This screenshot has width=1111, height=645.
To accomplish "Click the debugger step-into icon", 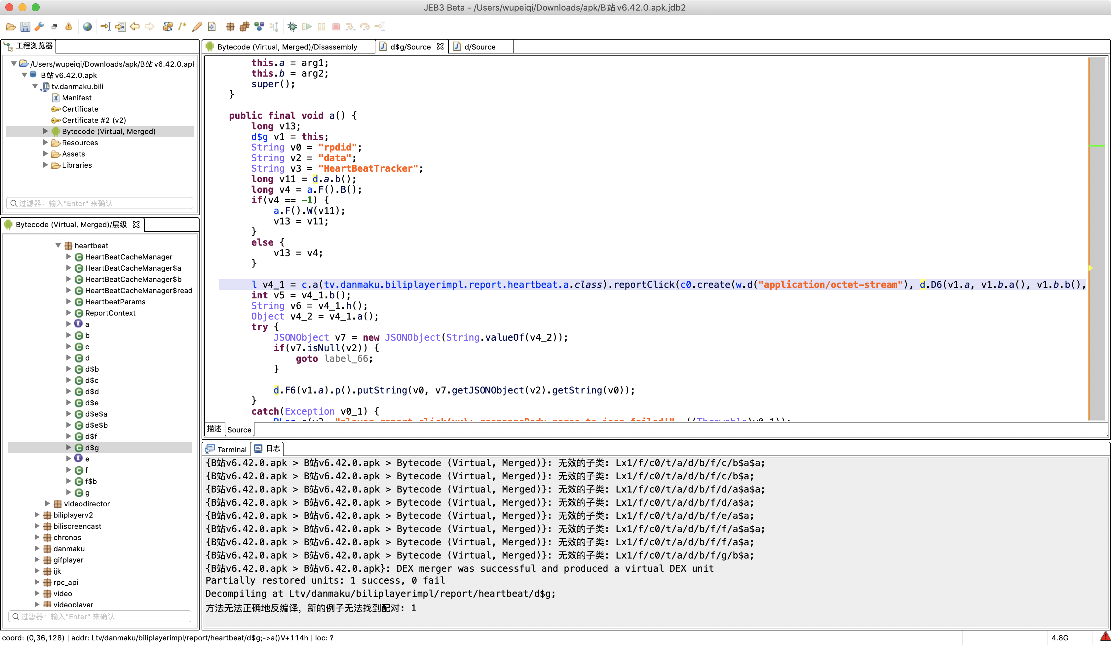I will point(351,27).
